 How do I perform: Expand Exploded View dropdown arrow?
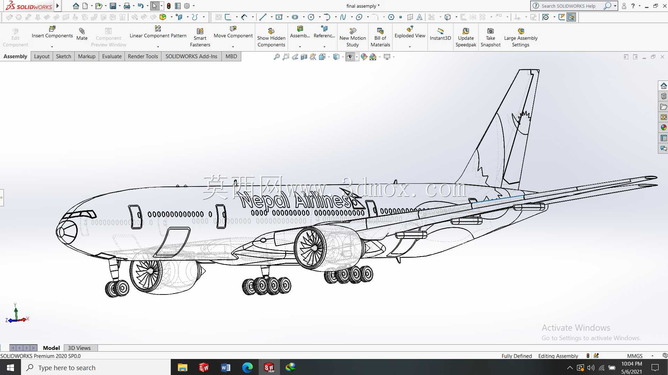(x=410, y=47)
